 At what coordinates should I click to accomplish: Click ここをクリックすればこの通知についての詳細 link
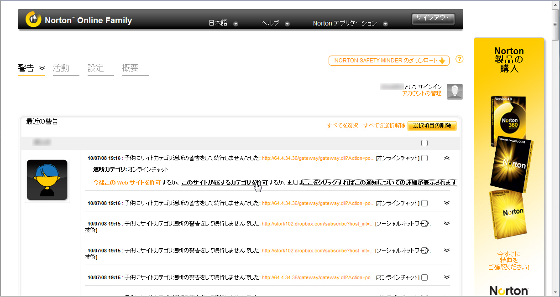(x=380, y=183)
